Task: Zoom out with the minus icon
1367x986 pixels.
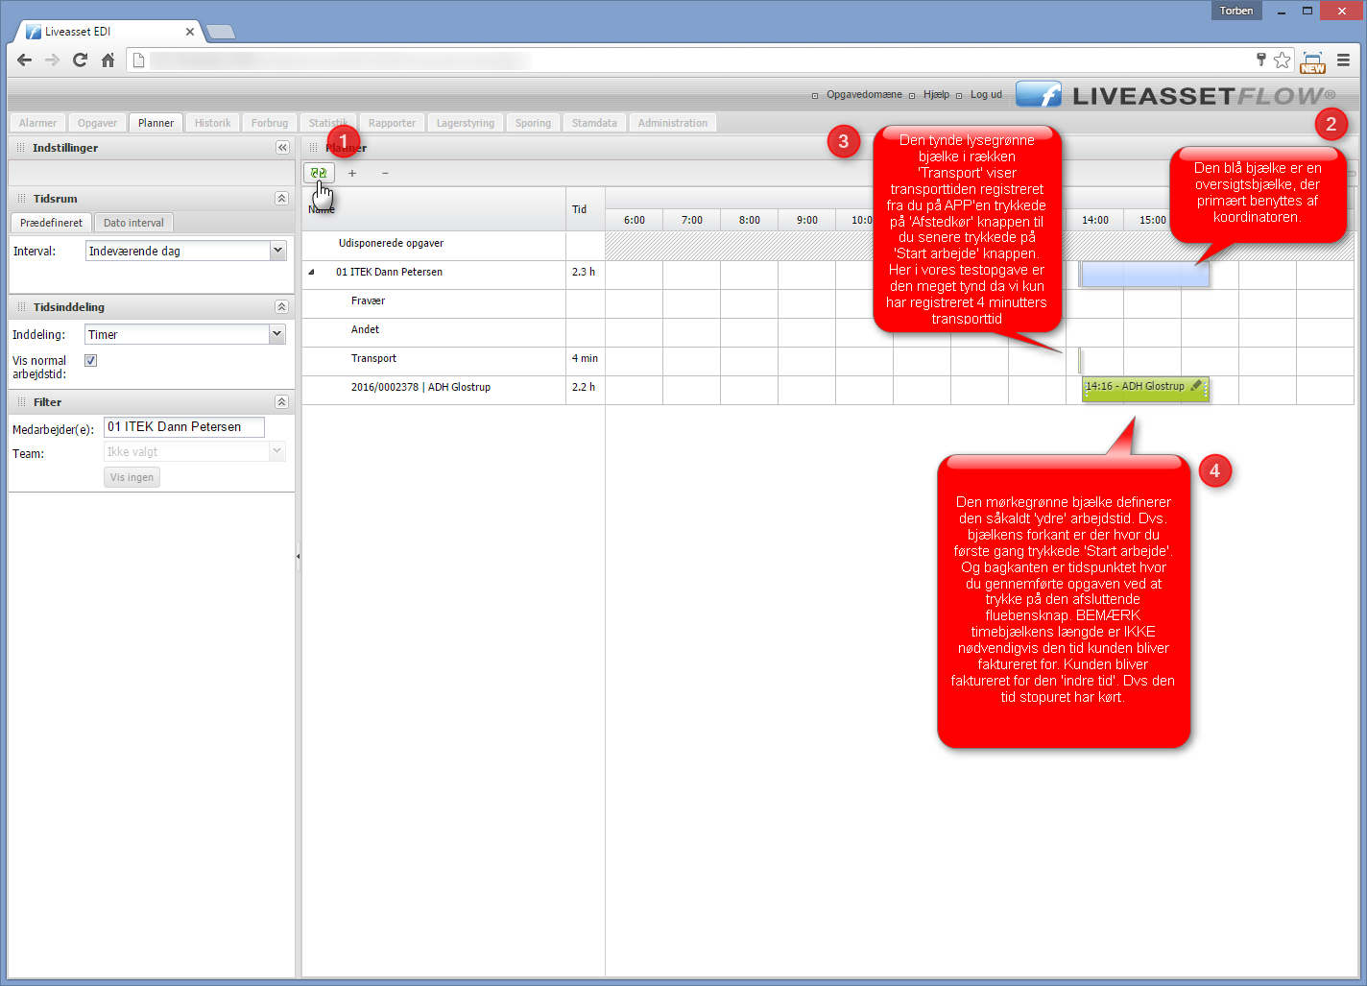Action: 385,174
